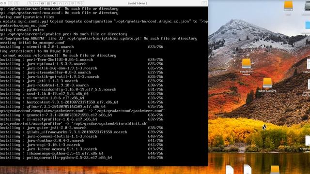Click the 'jars-osgi-3.10.1-3.noarch' line

[x=81, y=145]
